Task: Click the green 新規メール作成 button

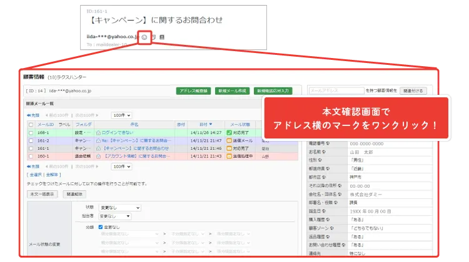Action: [232, 90]
